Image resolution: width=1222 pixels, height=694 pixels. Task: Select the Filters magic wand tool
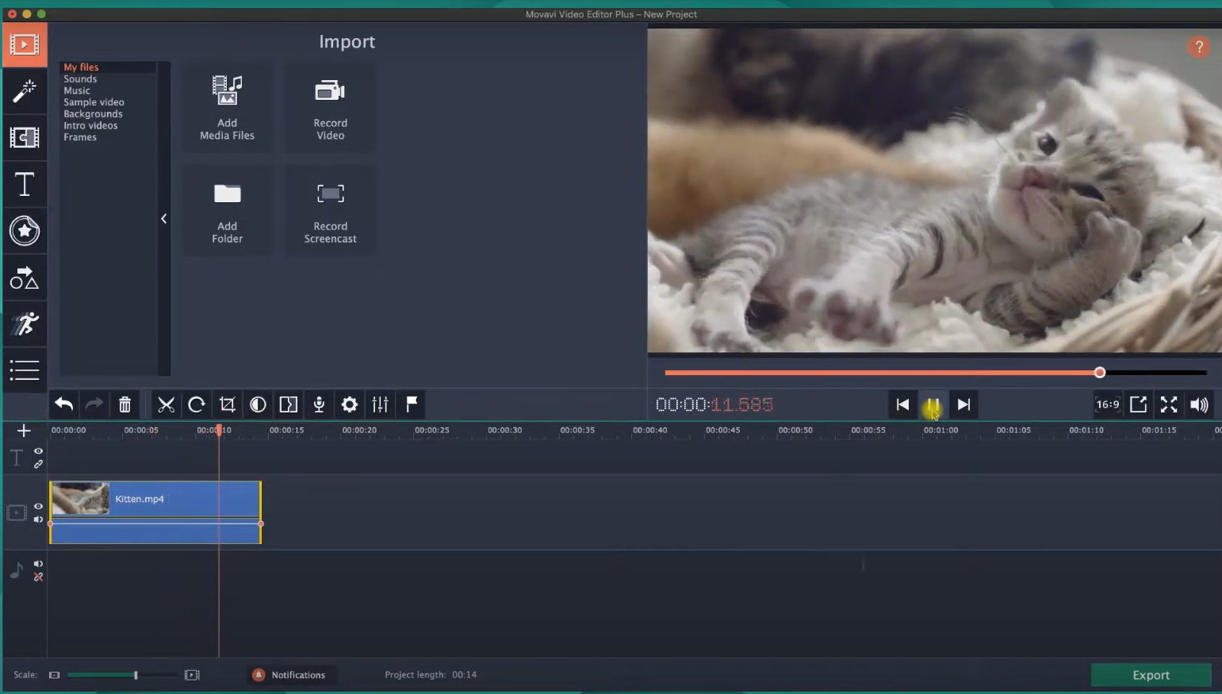[x=25, y=91]
